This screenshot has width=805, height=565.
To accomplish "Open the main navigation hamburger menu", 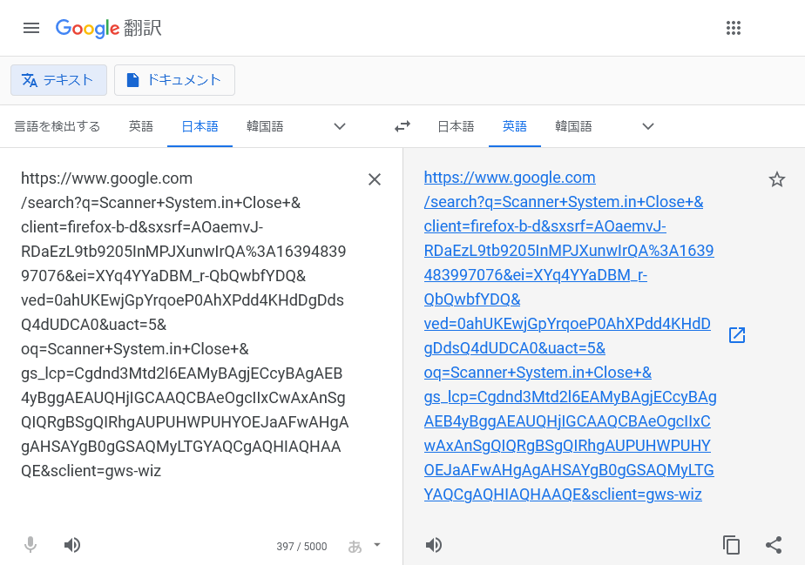I will [31, 27].
